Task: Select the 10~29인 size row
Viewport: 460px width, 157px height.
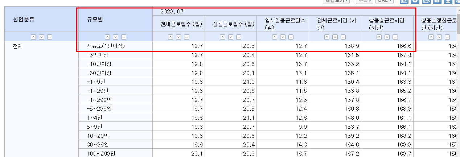Action: point(98,136)
